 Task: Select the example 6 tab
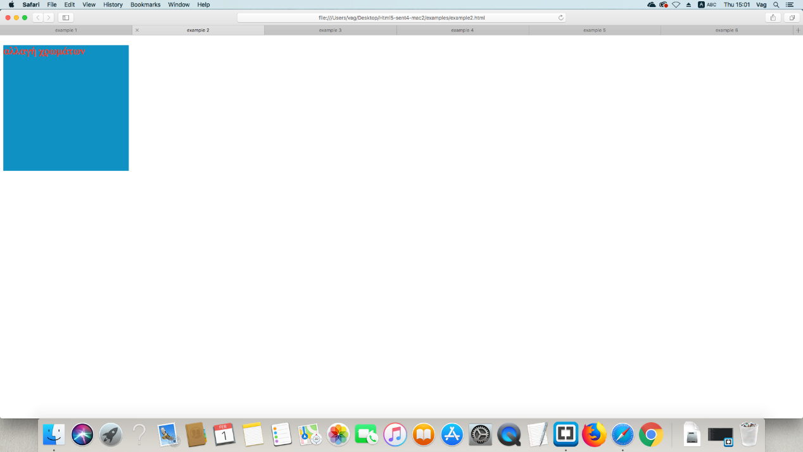pyautogui.click(x=726, y=30)
